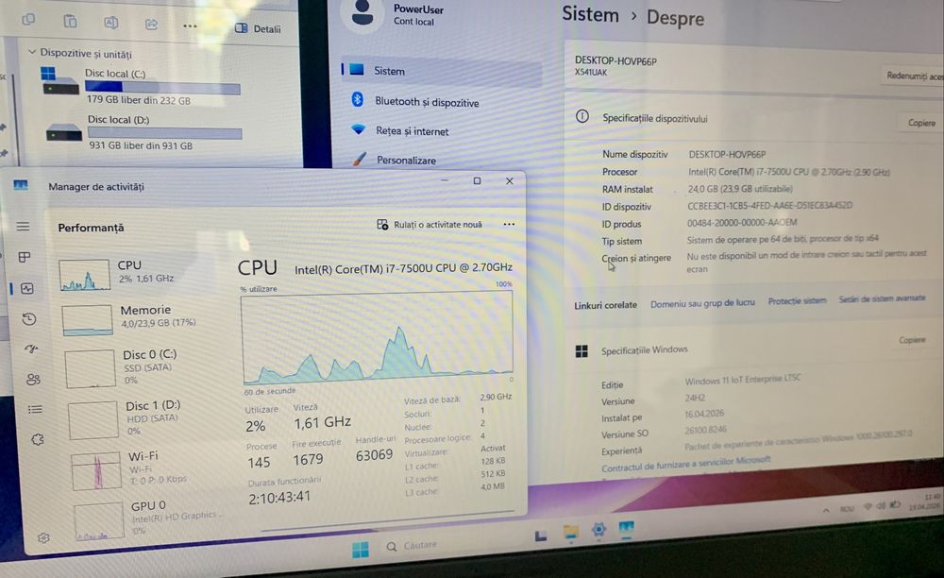Open Settings gear icon on taskbar
This screenshot has height=578, width=944.
tap(598, 530)
